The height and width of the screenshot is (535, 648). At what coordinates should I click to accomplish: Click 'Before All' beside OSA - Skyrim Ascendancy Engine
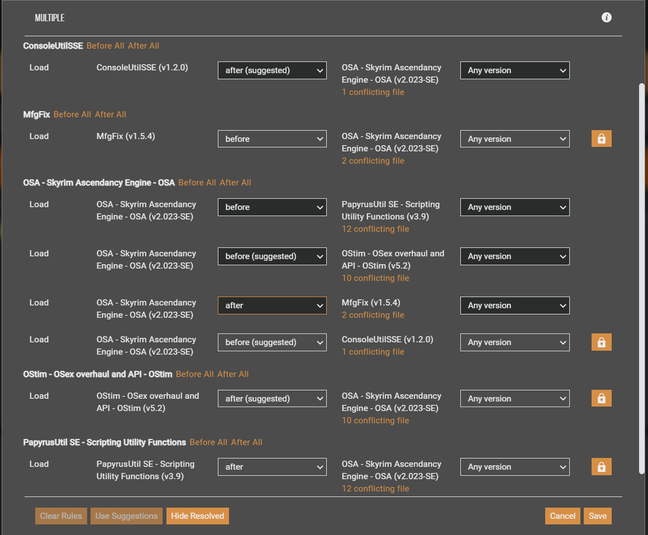[197, 183]
